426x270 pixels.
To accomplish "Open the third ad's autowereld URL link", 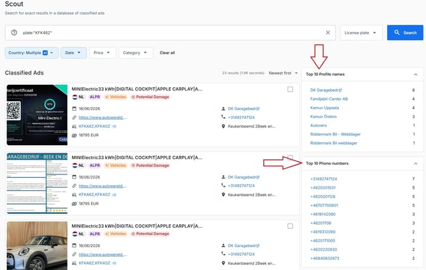I will (x=103, y=254).
